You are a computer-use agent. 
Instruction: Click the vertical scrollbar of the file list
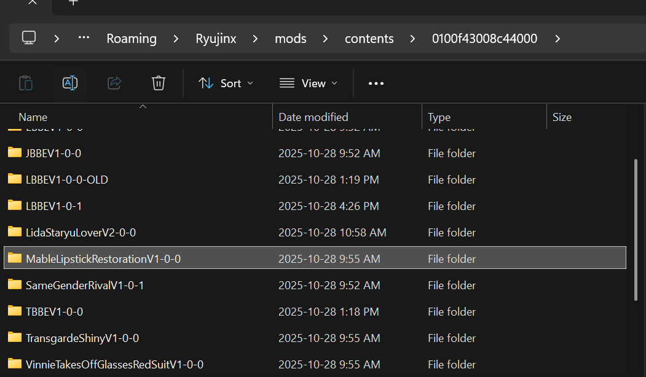(636, 230)
